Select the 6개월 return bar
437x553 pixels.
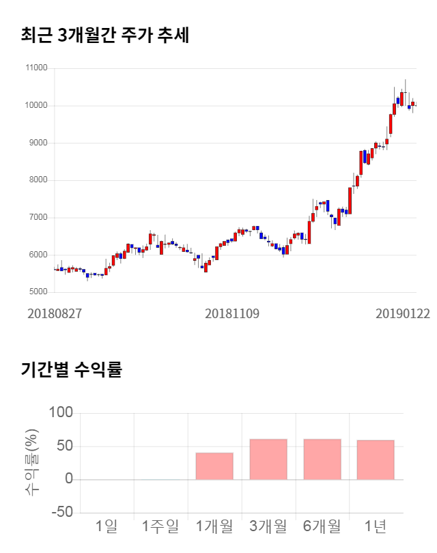point(322,459)
